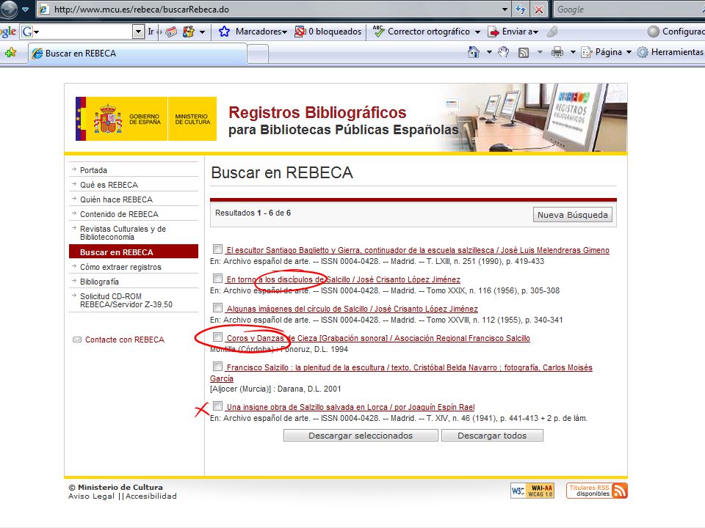
Task: Open the recent pages dropdown beside back button
Action: coord(25,9)
